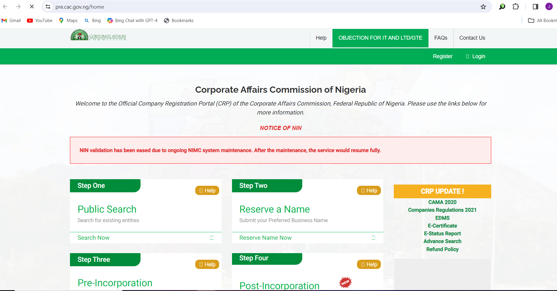Stop loading the page
Screen dimensions: 557x291
pyautogui.click(x=32, y=7)
